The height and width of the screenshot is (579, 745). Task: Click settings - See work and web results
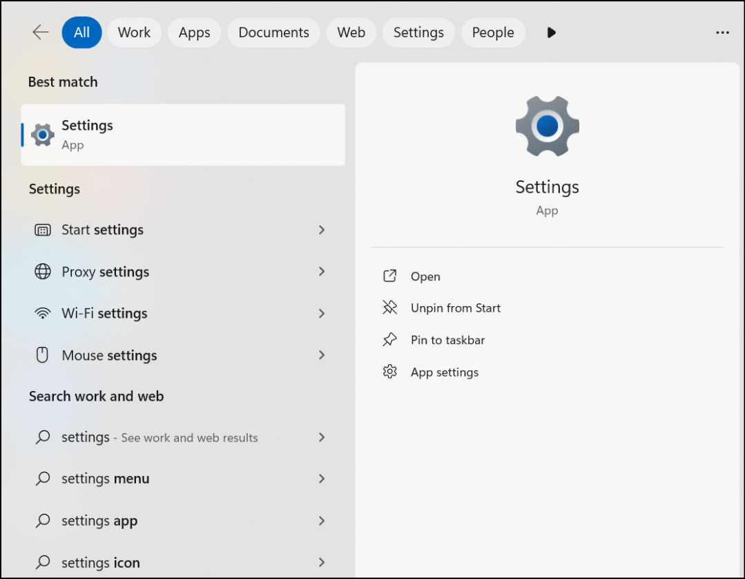tap(159, 437)
